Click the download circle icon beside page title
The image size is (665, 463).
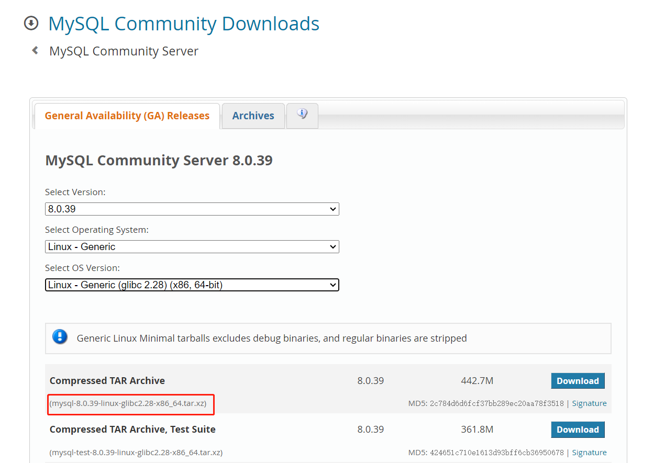coord(31,24)
